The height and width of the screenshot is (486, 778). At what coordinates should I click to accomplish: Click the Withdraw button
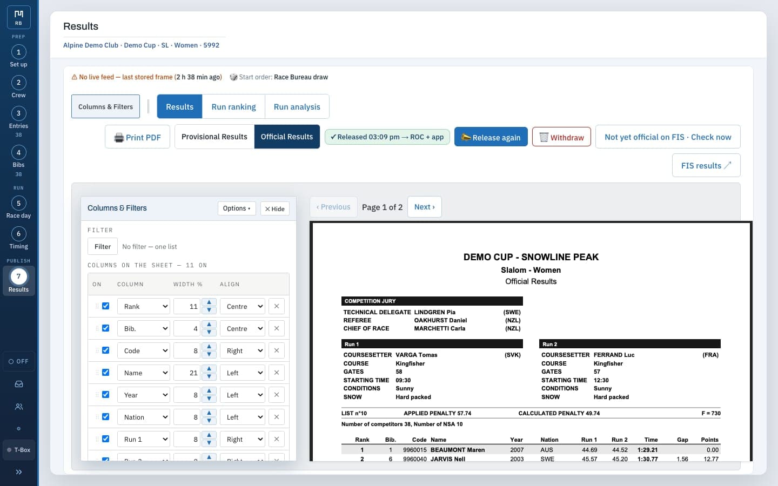(x=561, y=137)
